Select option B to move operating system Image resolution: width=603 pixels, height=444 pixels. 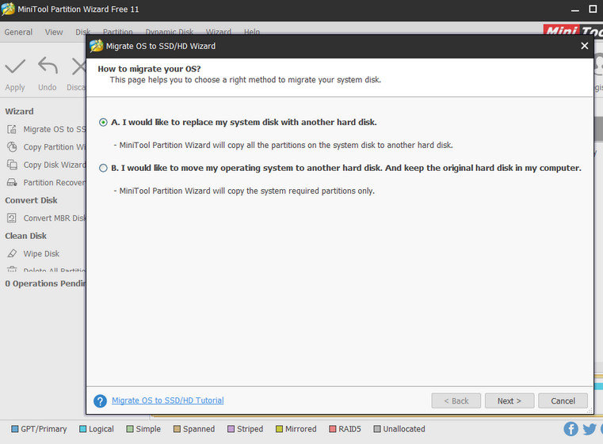[103, 168]
